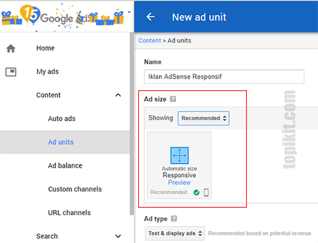Open the Ad size help icon
Image resolution: width=318 pixels, height=243 pixels.
click(x=173, y=99)
